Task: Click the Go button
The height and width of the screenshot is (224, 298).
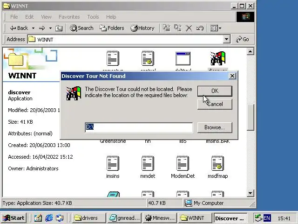Action: (243, 39)
